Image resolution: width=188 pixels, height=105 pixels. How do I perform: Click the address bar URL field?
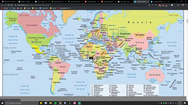pos(82,5)
